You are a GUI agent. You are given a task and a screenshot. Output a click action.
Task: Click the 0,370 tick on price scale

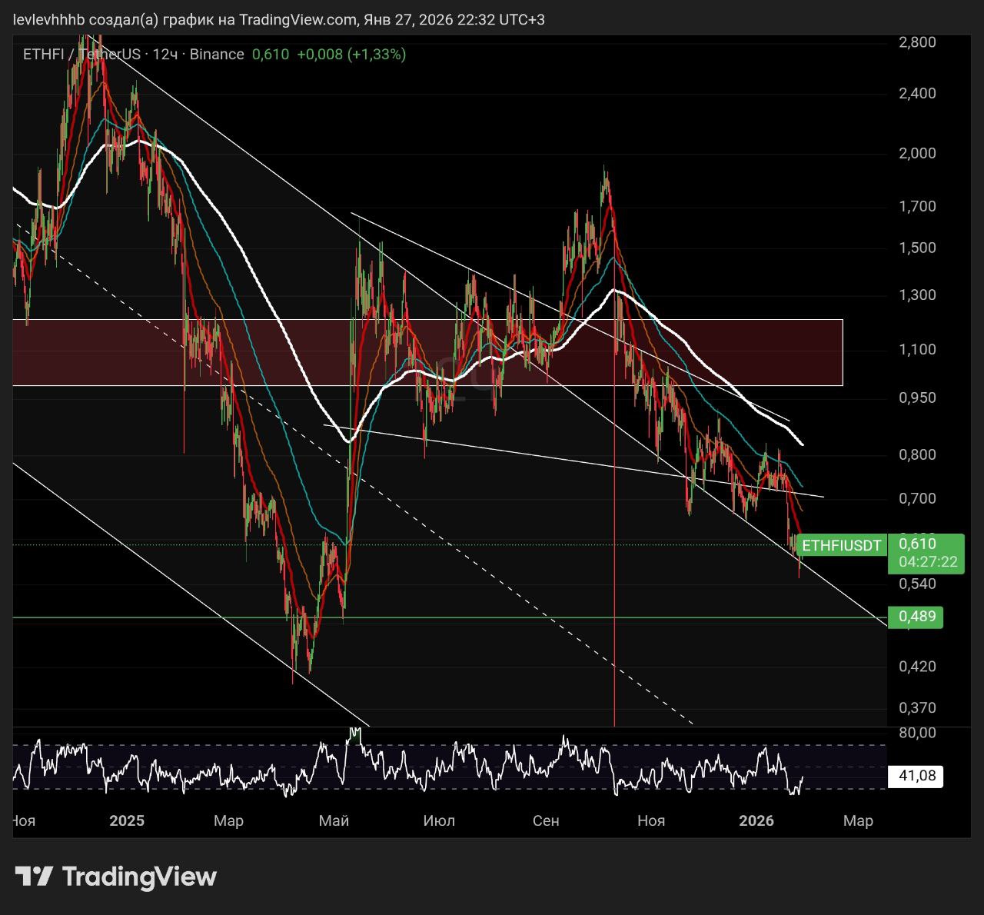(917, 708)
